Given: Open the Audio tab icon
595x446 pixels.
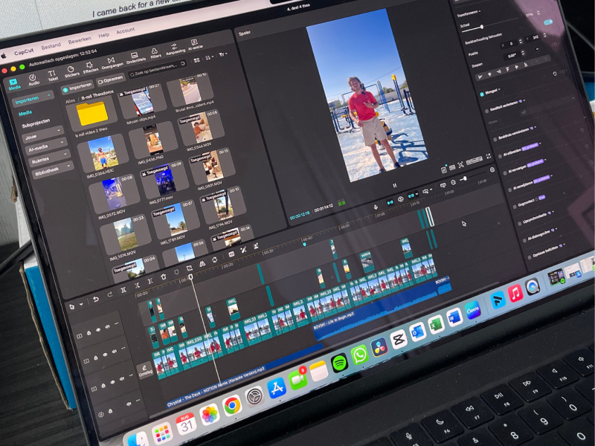Looking at the screenshot, I should [33, 77].
